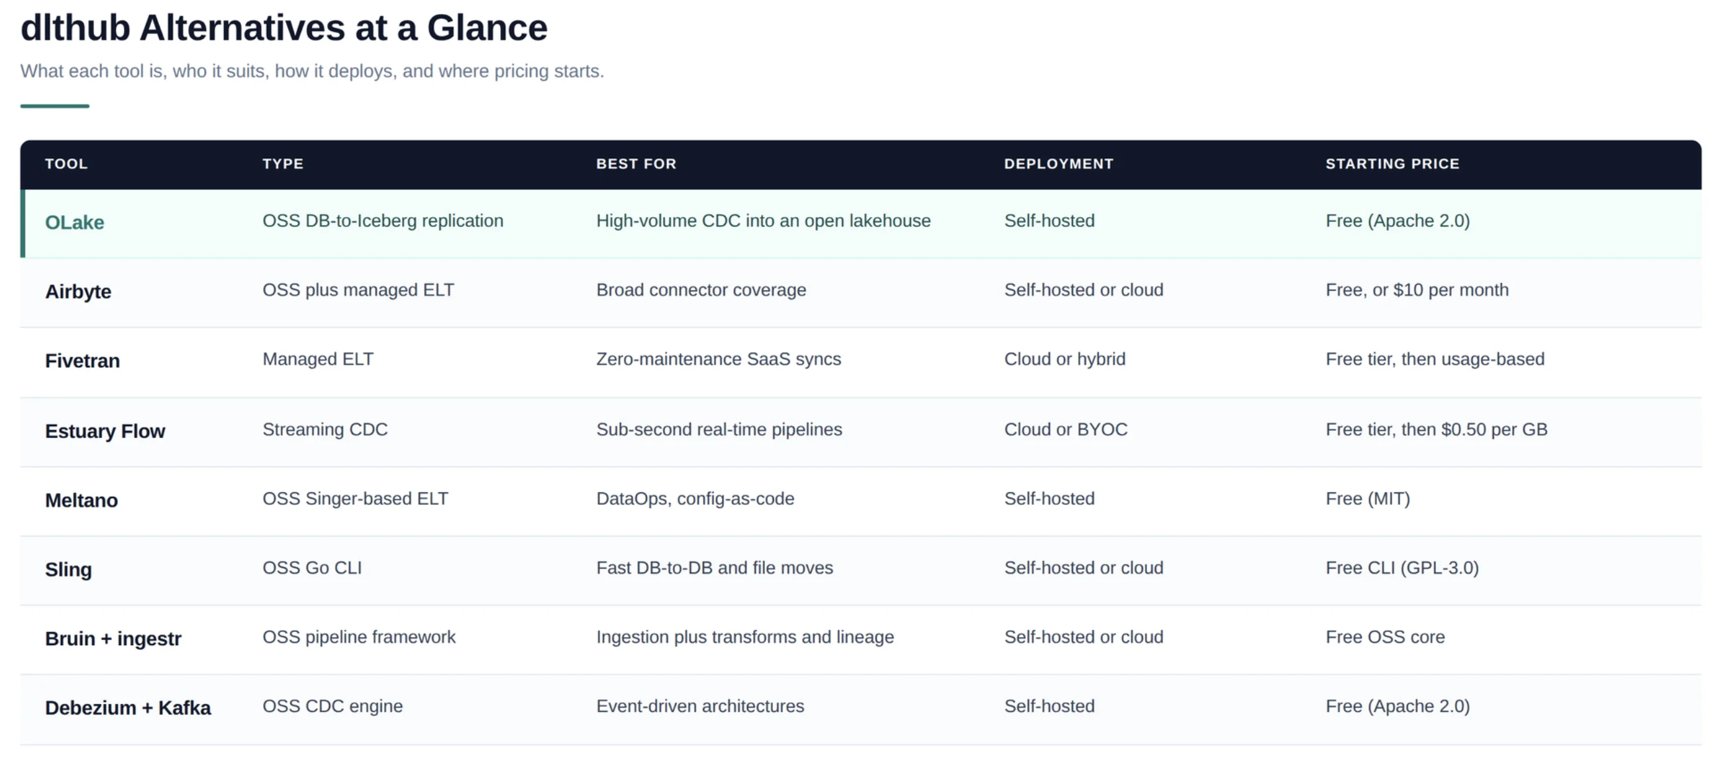Click 'Cloud or BYOC' deployment cell
Image resolution: width=1722 pixels, height=757 pixels.
1065,429
